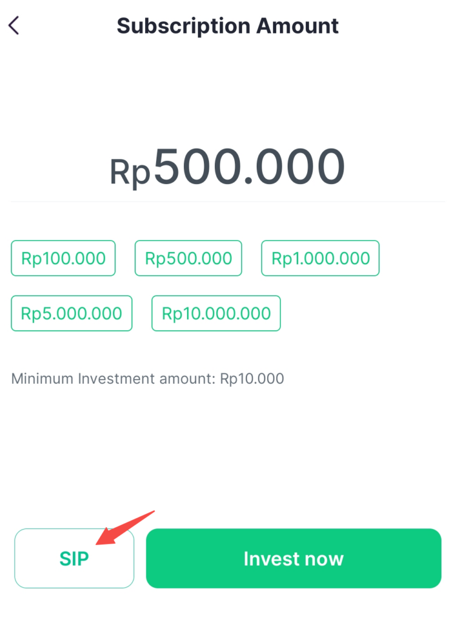The image size is (451, 622).
Task: Tap the green Invest now button
Action: (294, 558)
